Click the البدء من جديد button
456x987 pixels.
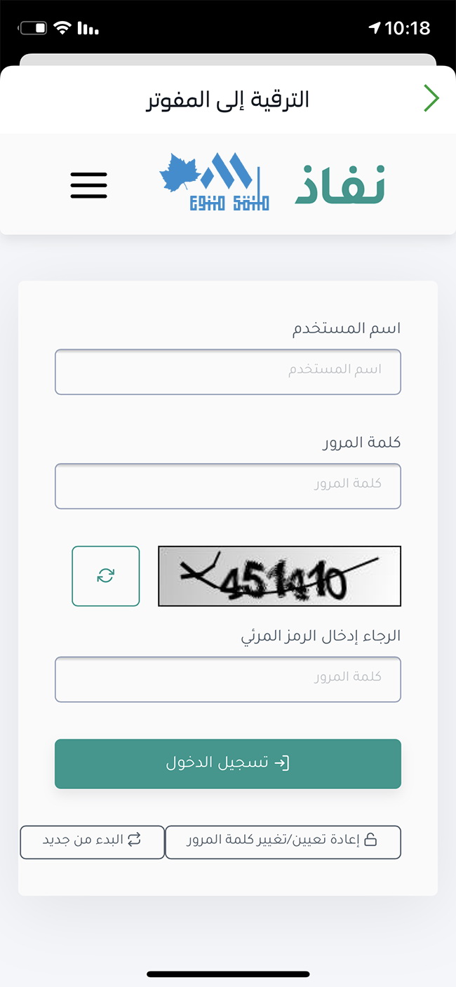[x=92, y=842]
